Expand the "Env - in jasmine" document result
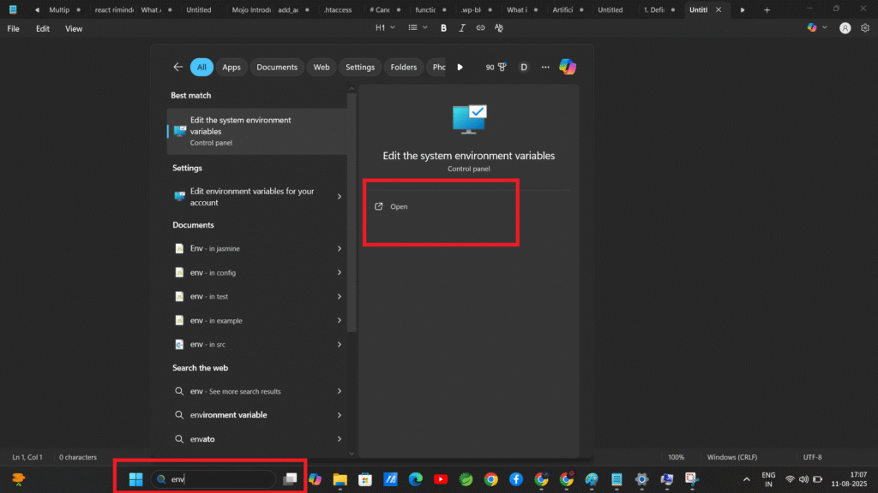The height and width of the screenshot is (493, 878). coord(340,249)
